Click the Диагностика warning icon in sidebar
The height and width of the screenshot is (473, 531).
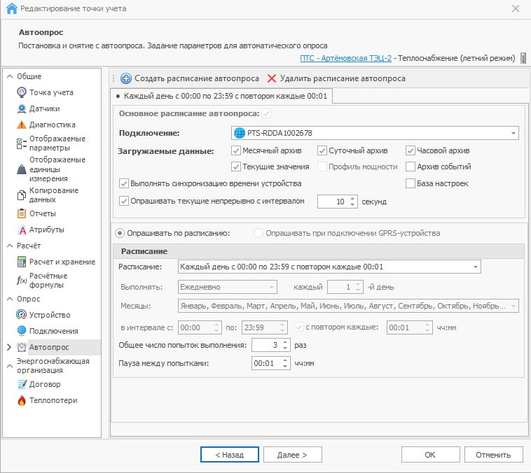point(22,125)
